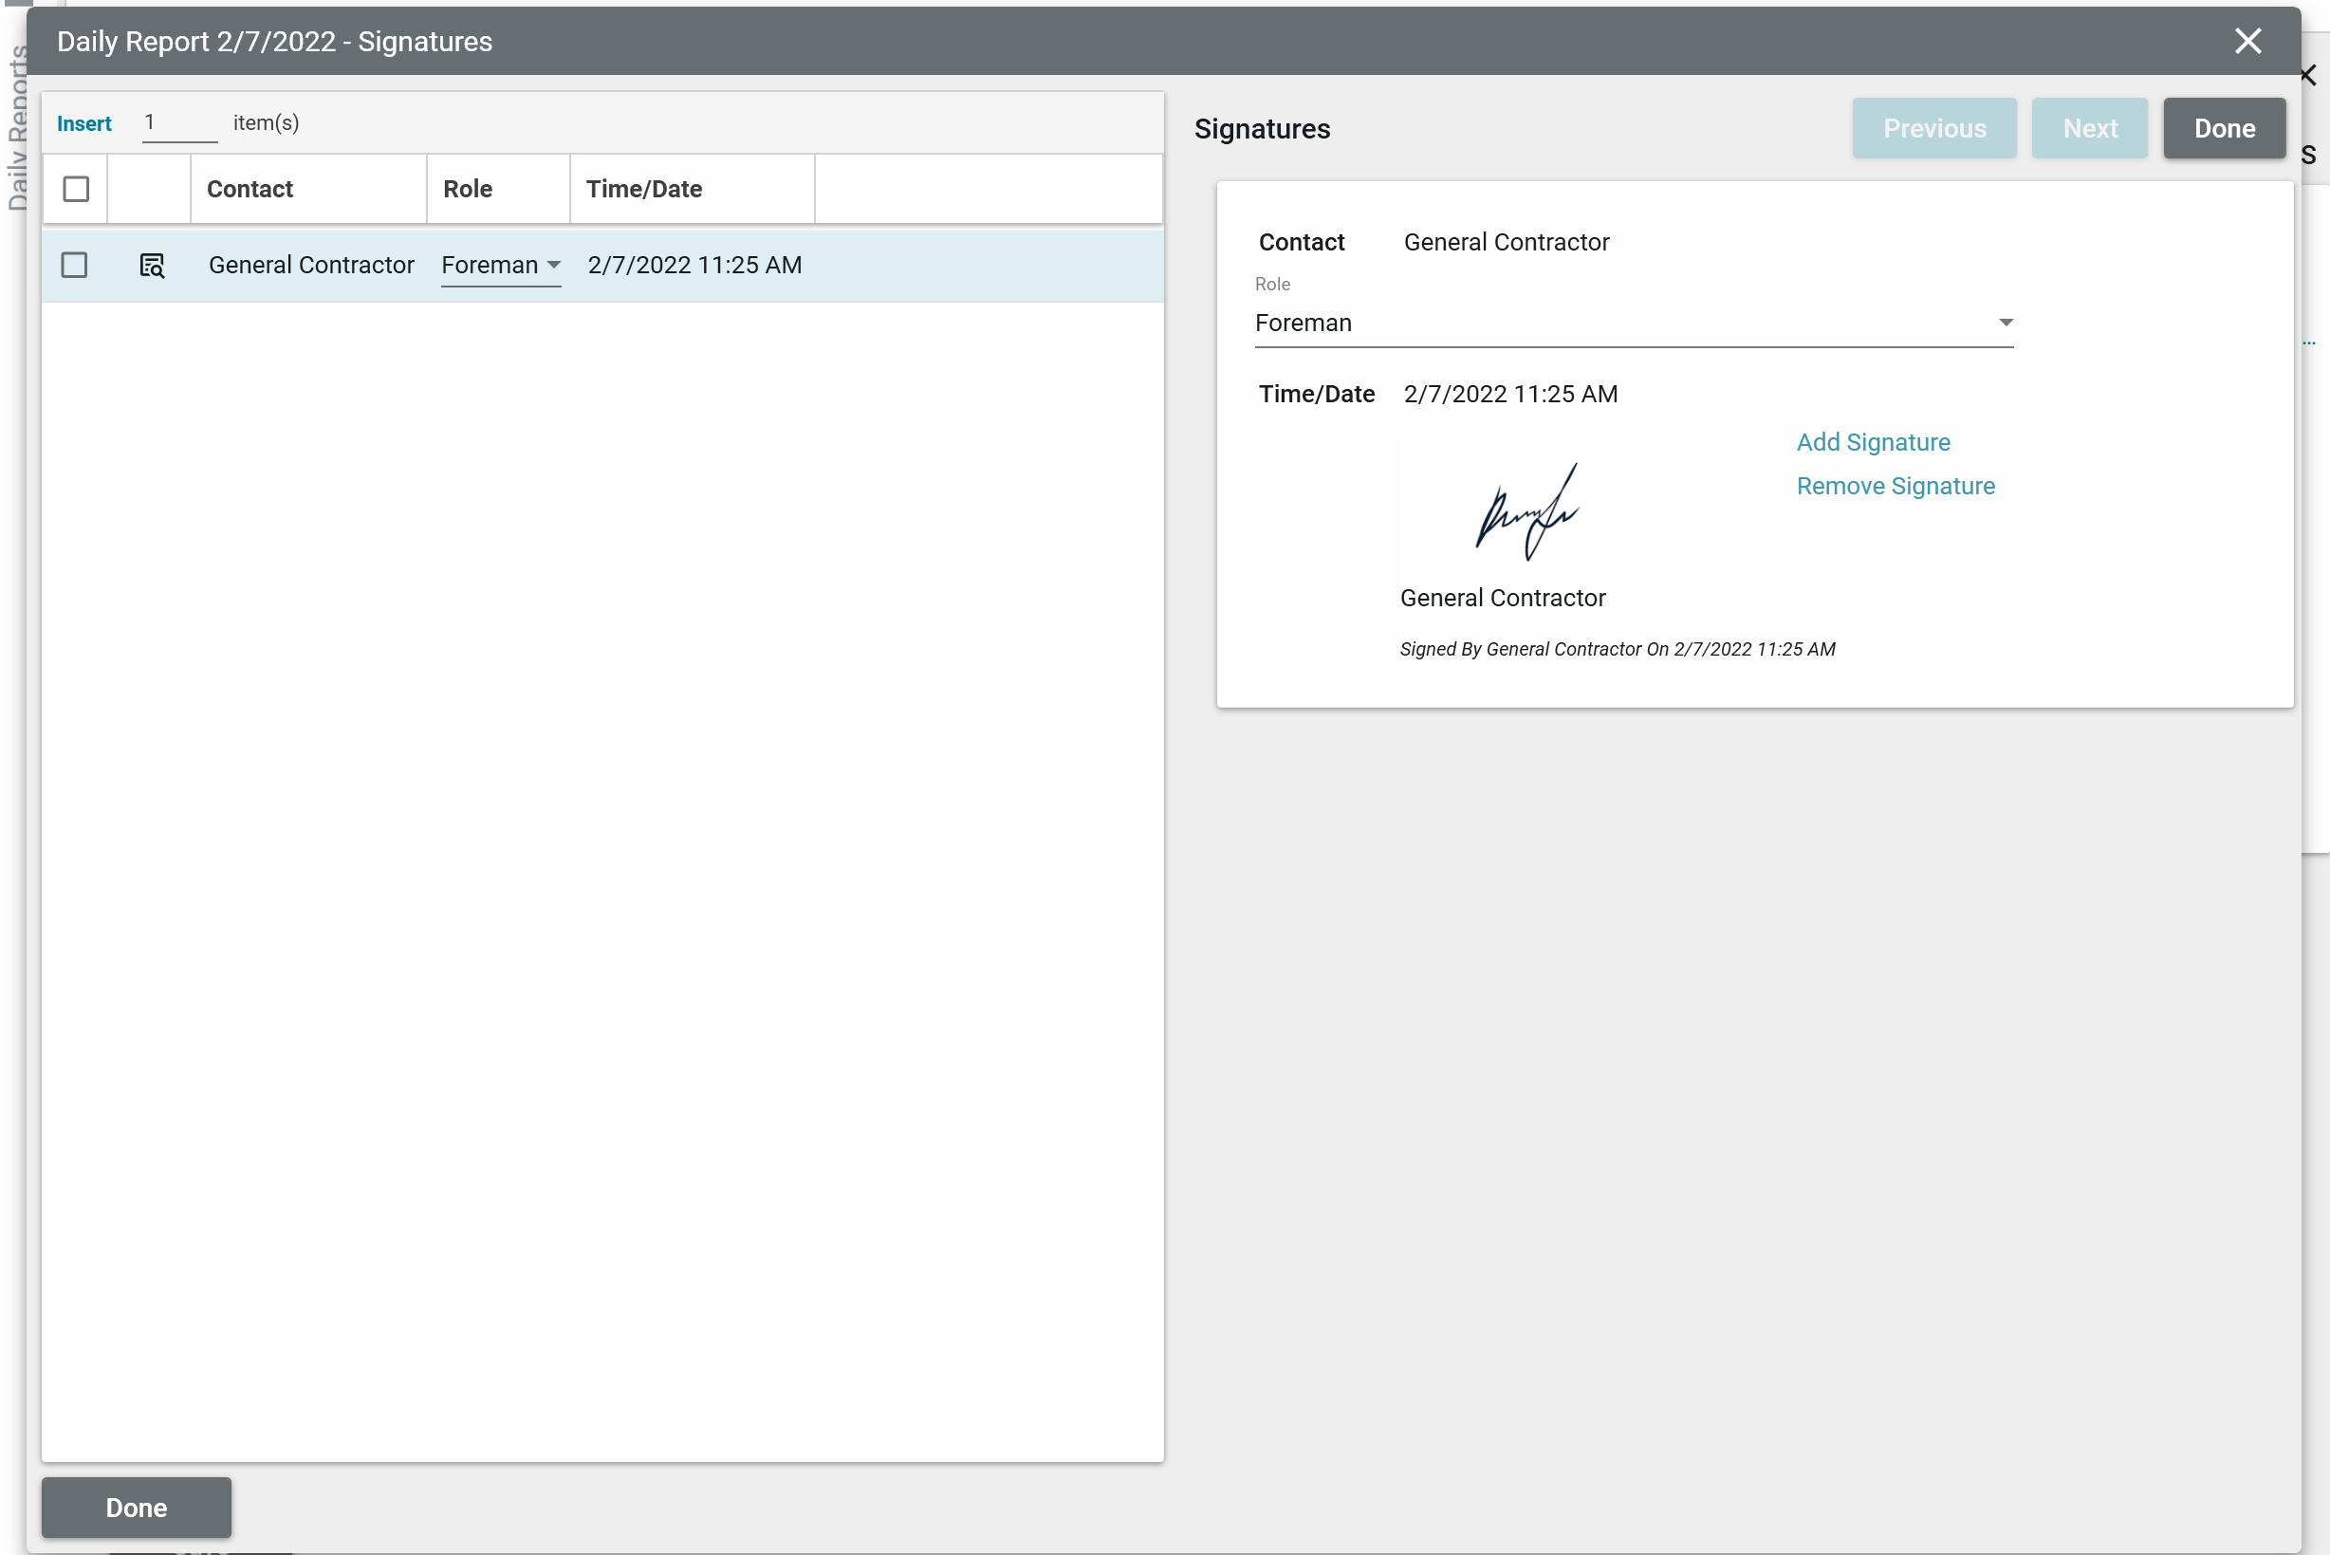This screenshot has width=2330, height=1555.
Task: Focus the insert item count field
Action: tap(178, 123)
